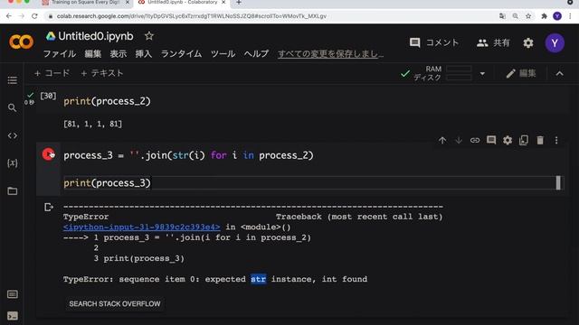
Task: Open the ファイル menu
Action: pos(60,54)
